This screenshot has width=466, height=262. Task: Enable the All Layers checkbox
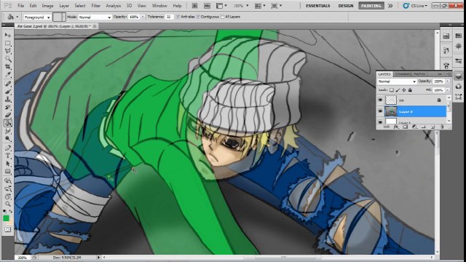tap(222, 17)
